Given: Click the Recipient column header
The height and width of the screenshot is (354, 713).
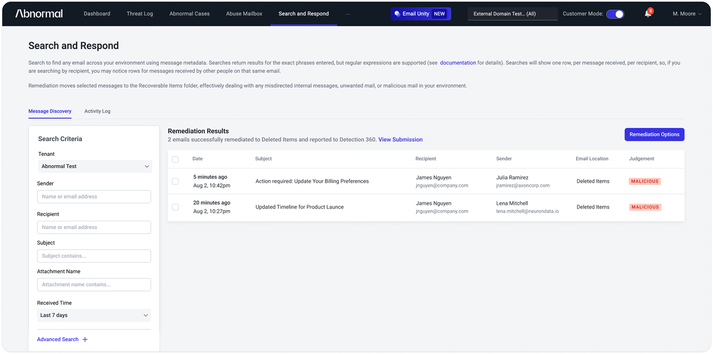Looking at the screenshot, I should [x=426, y=159].
